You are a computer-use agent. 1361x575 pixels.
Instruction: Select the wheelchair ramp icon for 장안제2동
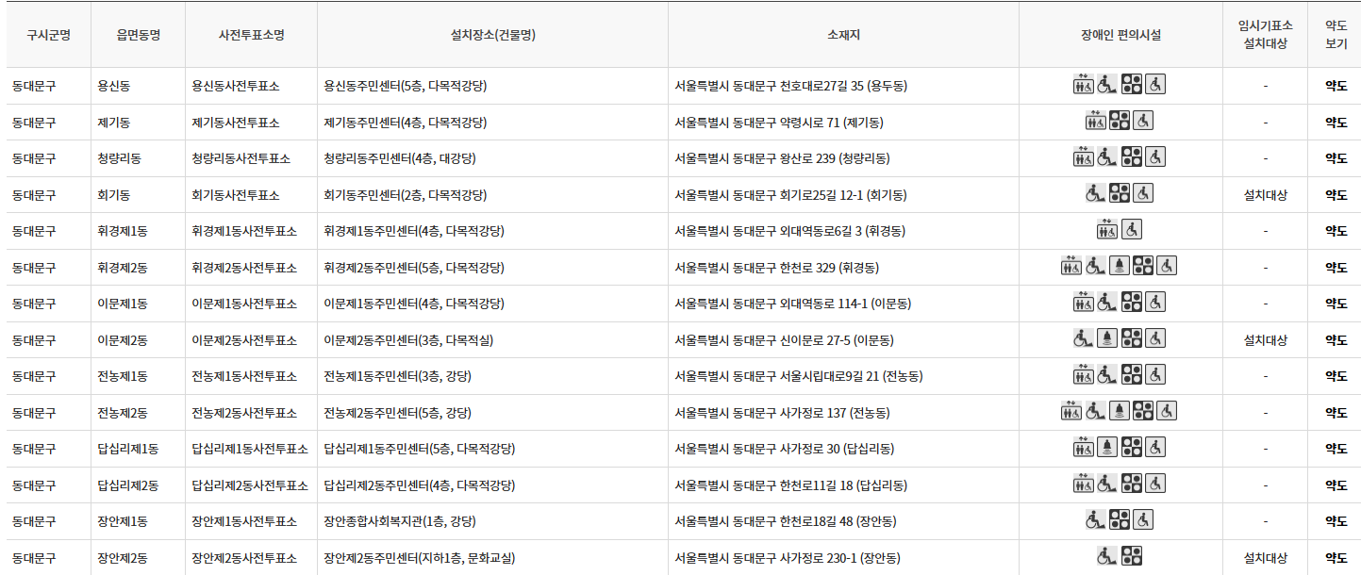click(1107, 555)
